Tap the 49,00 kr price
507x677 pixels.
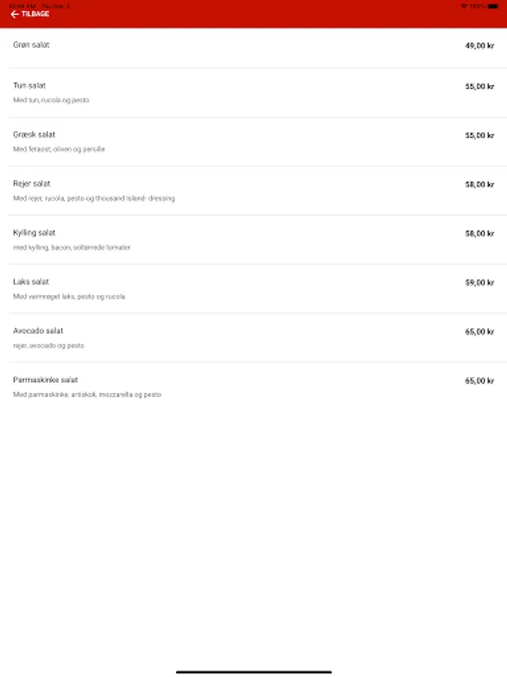[479, 46]
